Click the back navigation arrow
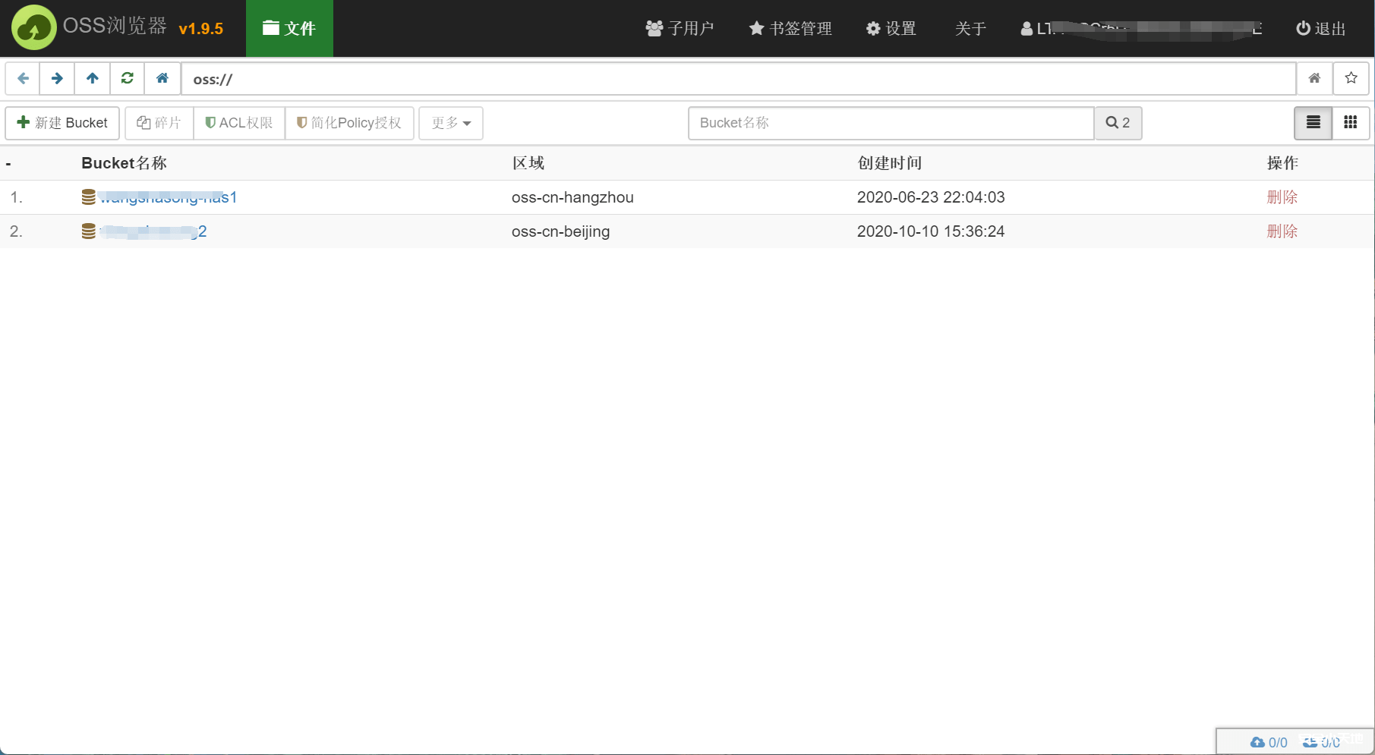Viewport: 1375px width, 755px height. (x=22, y=78)
